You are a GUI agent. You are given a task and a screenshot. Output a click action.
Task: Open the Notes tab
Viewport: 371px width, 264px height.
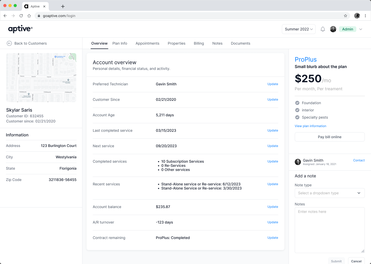click(x=217, y=43)
